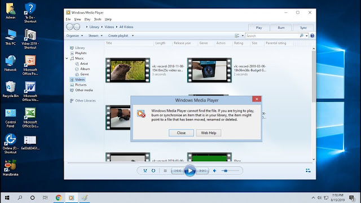361x203 pixels.
Task: Click Create playlist button
Action: coord(118,36)
